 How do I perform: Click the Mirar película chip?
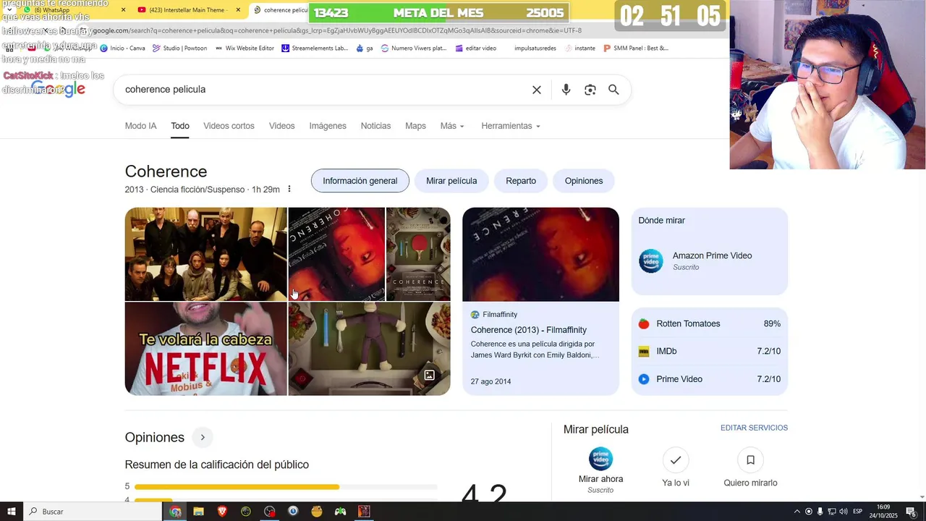coord(451,181)
